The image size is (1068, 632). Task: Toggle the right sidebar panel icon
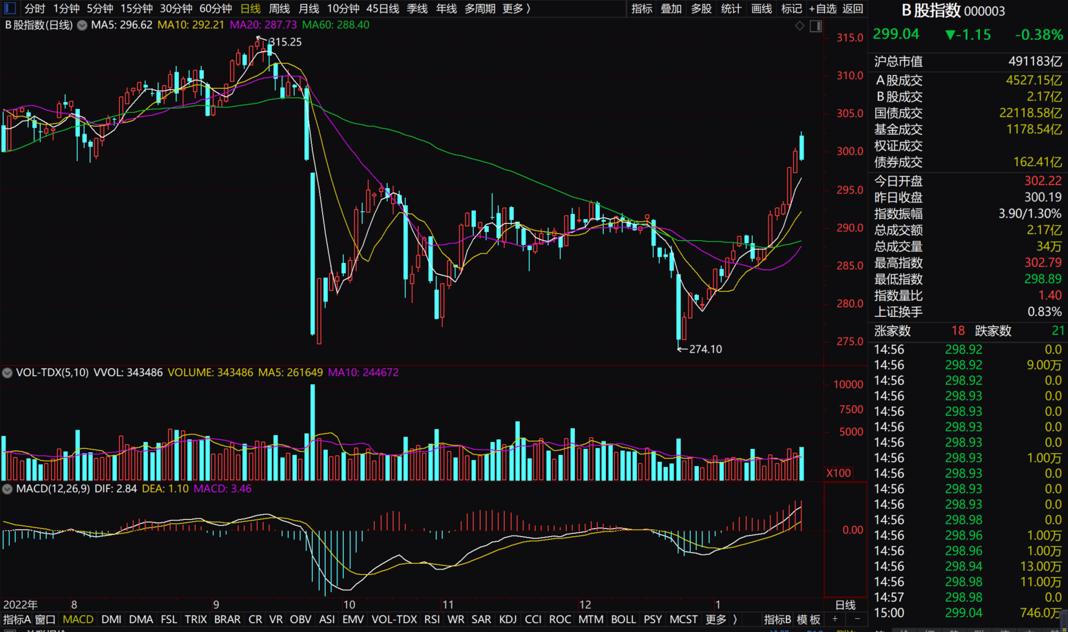point(816,25)
